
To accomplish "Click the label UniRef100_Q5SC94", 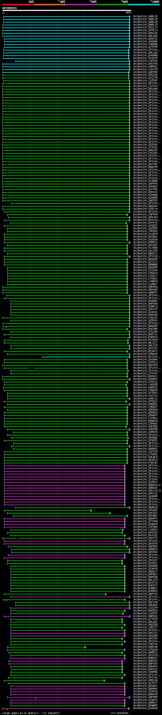I will tap(145, 75).
